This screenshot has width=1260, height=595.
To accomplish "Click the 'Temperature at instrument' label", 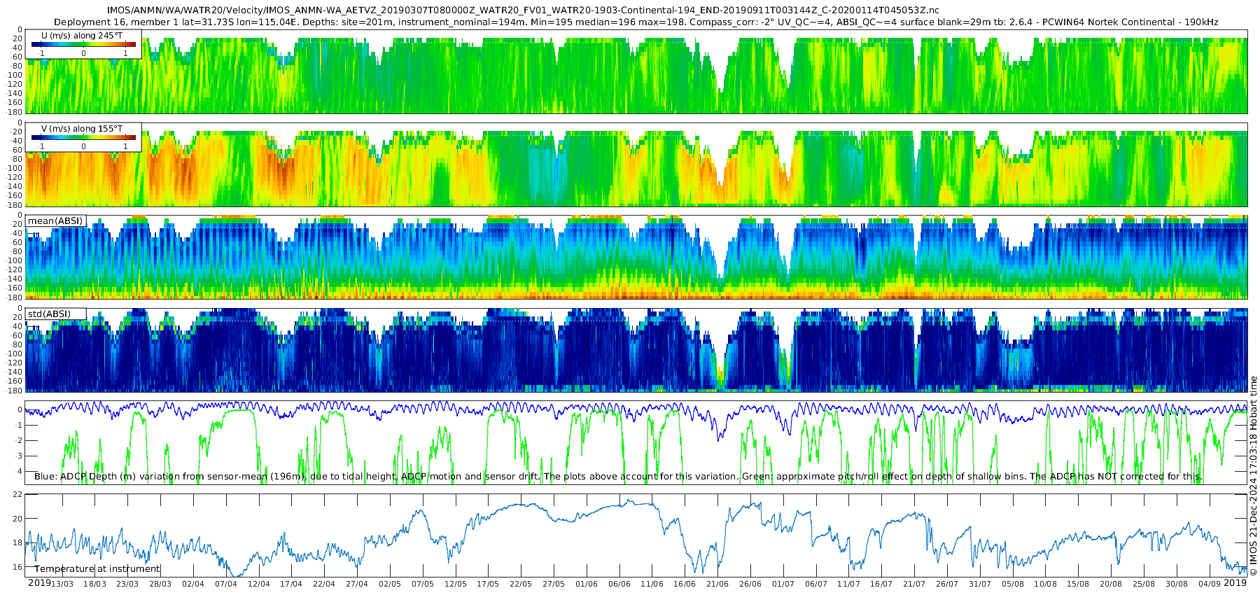I will point(97,569).
